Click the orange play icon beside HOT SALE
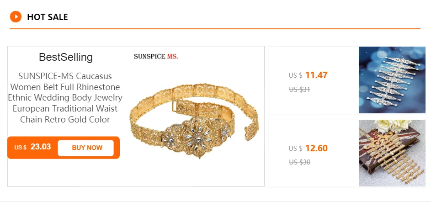431x202 pixels. point(16,17)
